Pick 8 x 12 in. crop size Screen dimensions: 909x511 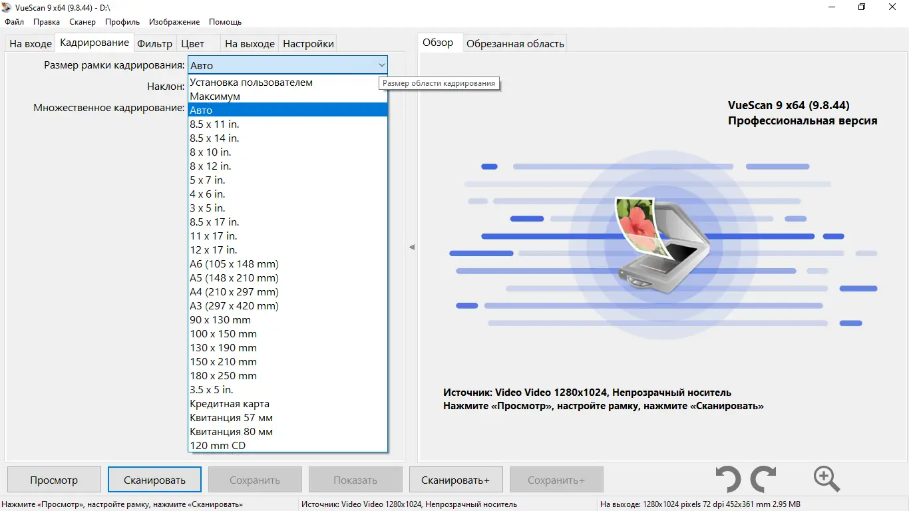pos(287,166)
